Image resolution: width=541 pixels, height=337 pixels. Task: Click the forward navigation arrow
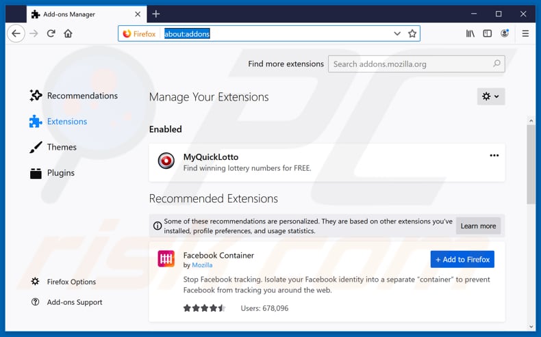tap(34, 33)
